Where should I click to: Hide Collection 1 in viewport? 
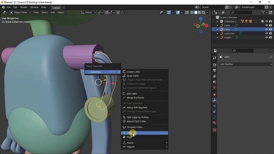click(x=266, y=21)
